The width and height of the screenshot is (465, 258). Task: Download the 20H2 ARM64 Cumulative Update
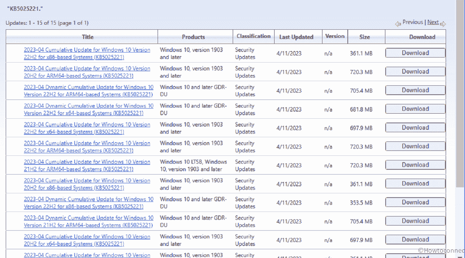pyautogui.click(x=415, y=71)
